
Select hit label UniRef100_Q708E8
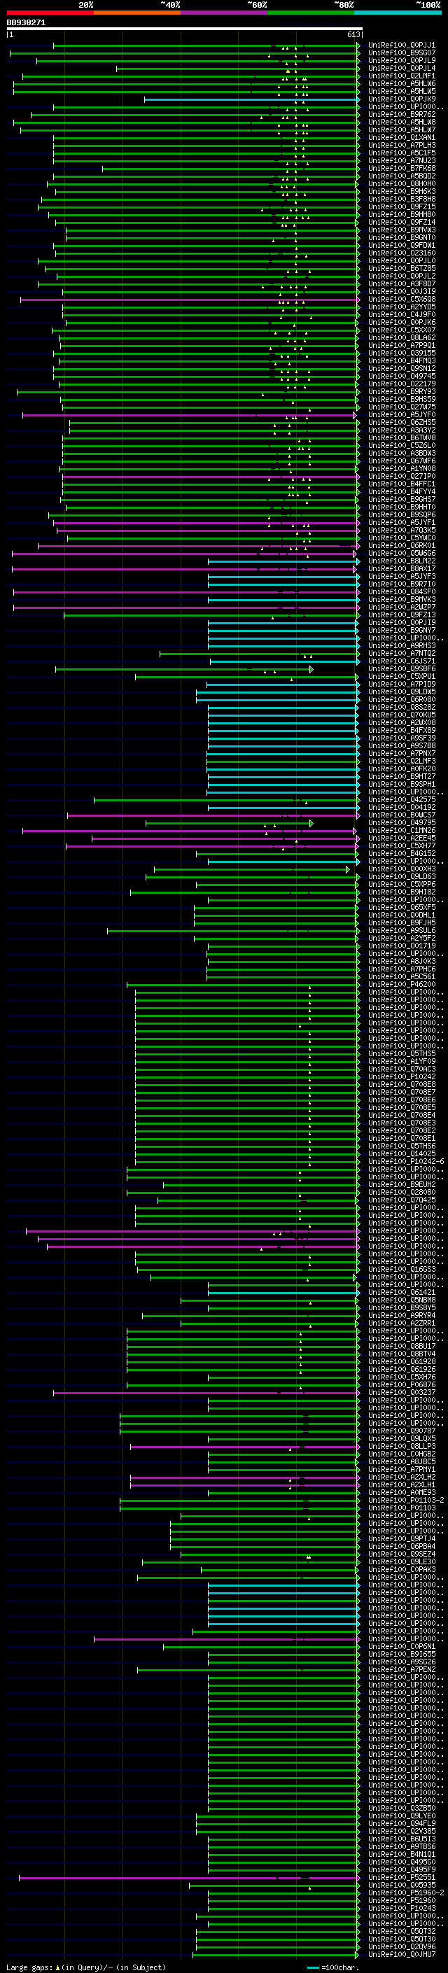[401, 1085]
